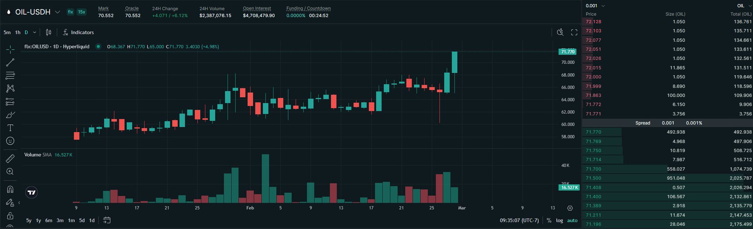Open the 0.001 price grouping dropdown
Screen dimensions: 753x229
coord(595,5)
